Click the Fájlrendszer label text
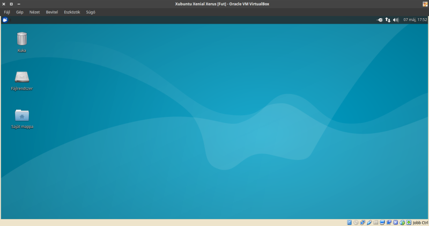Image resolution: width=429 pixels, height=226 pixels. [22, 89]
